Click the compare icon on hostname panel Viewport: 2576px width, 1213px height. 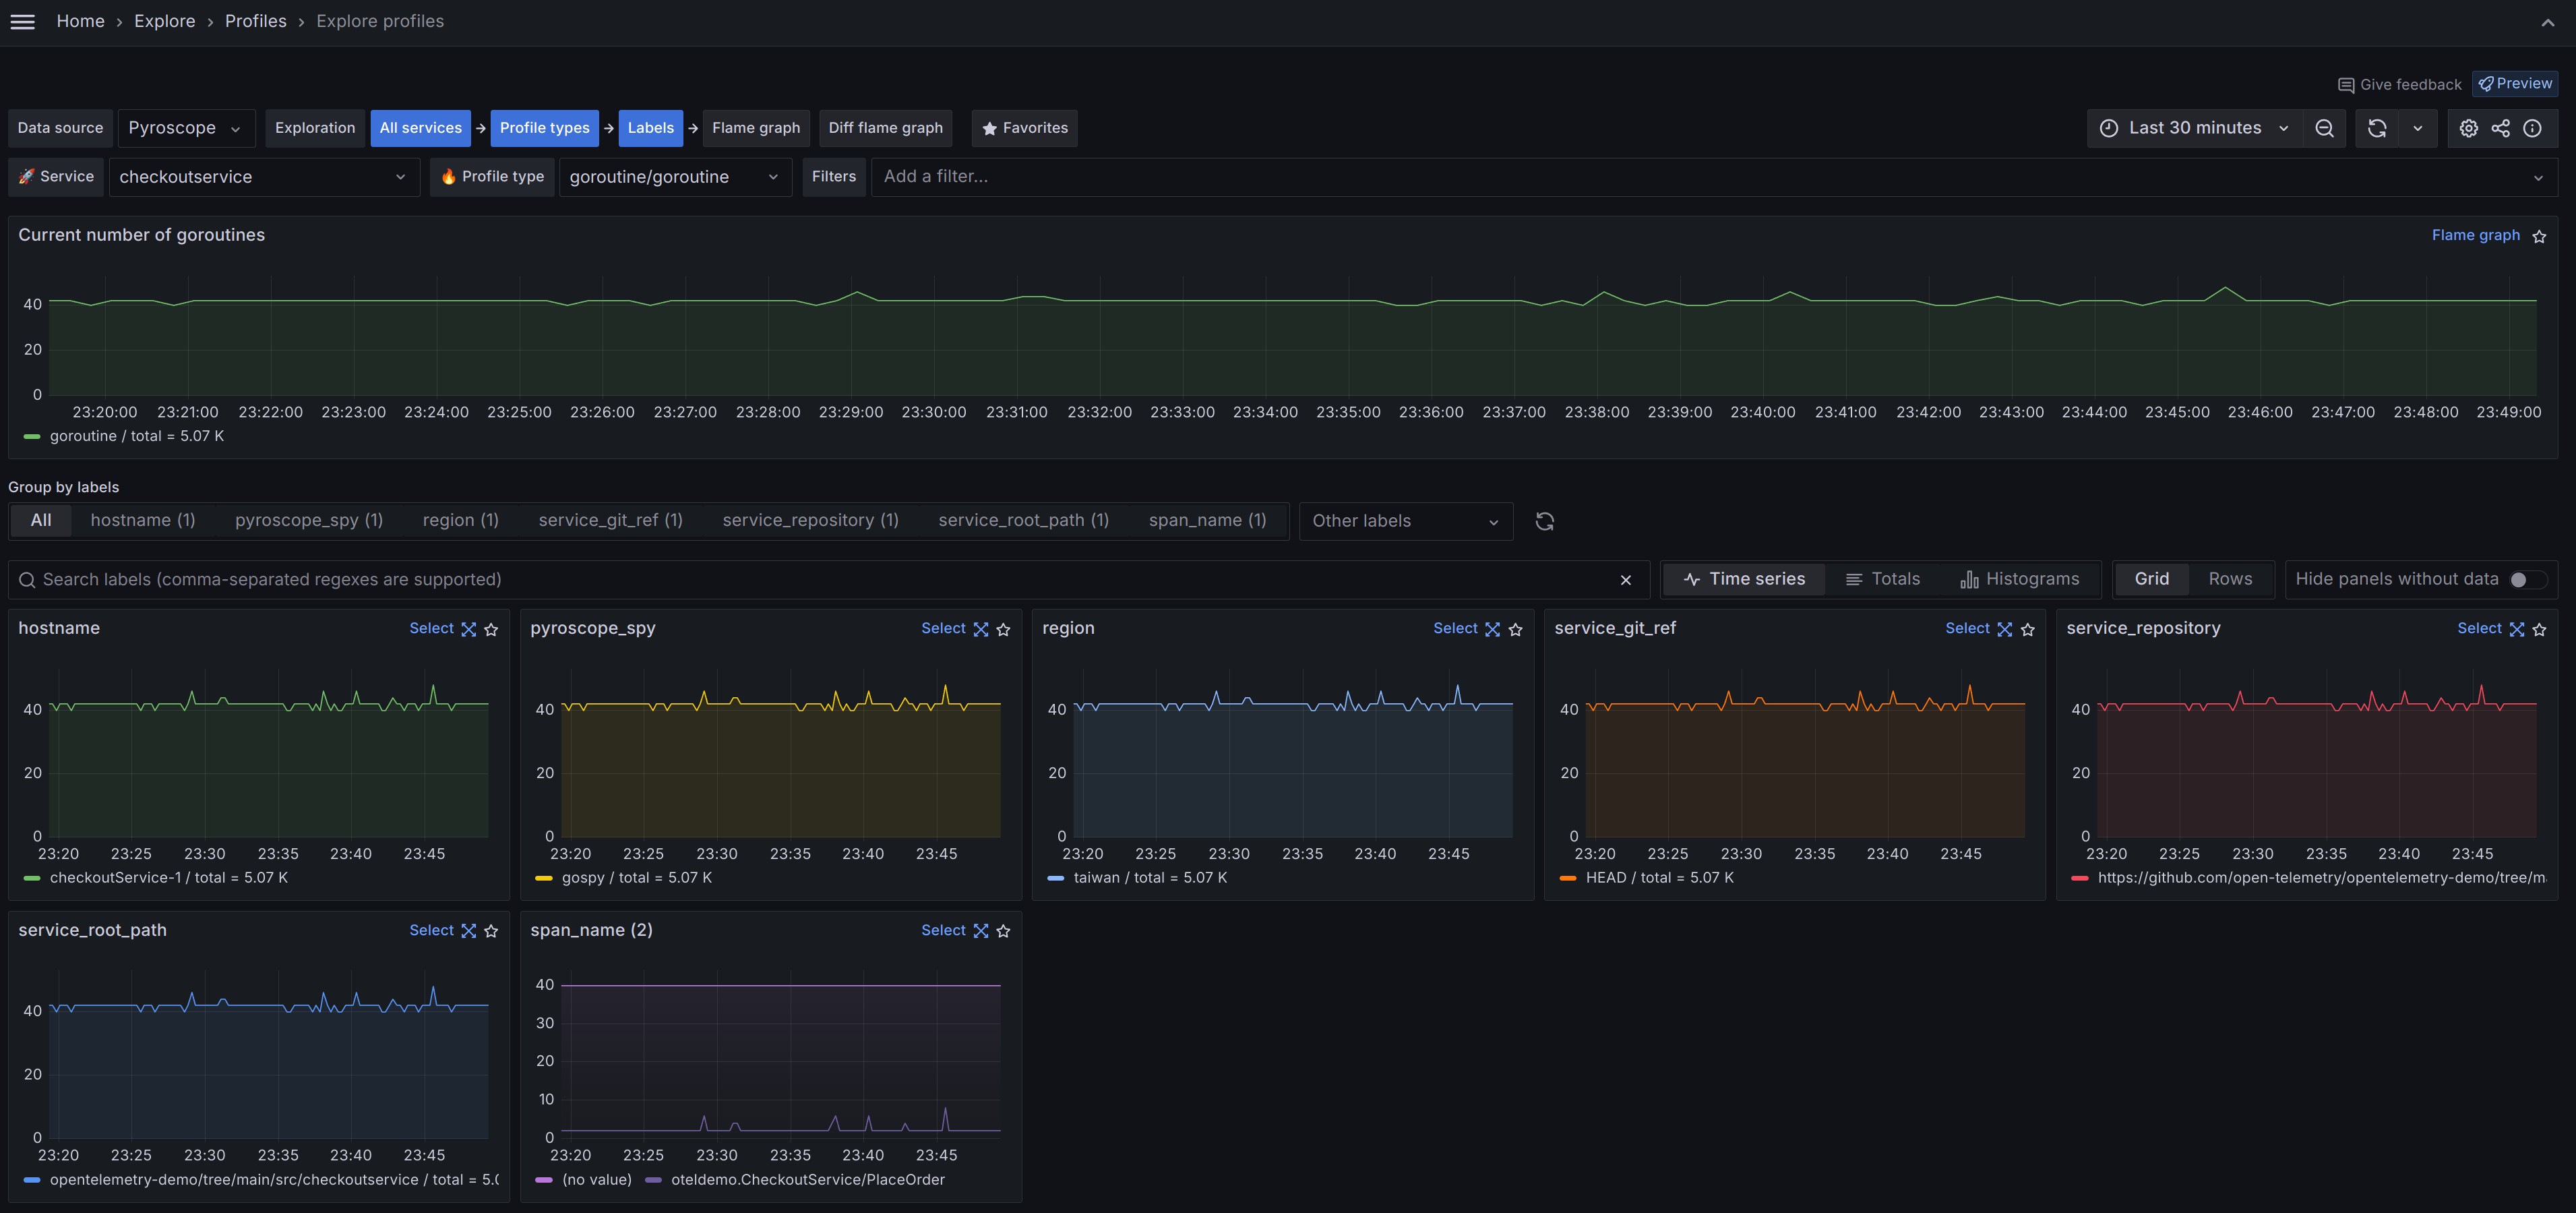(468, 629)
